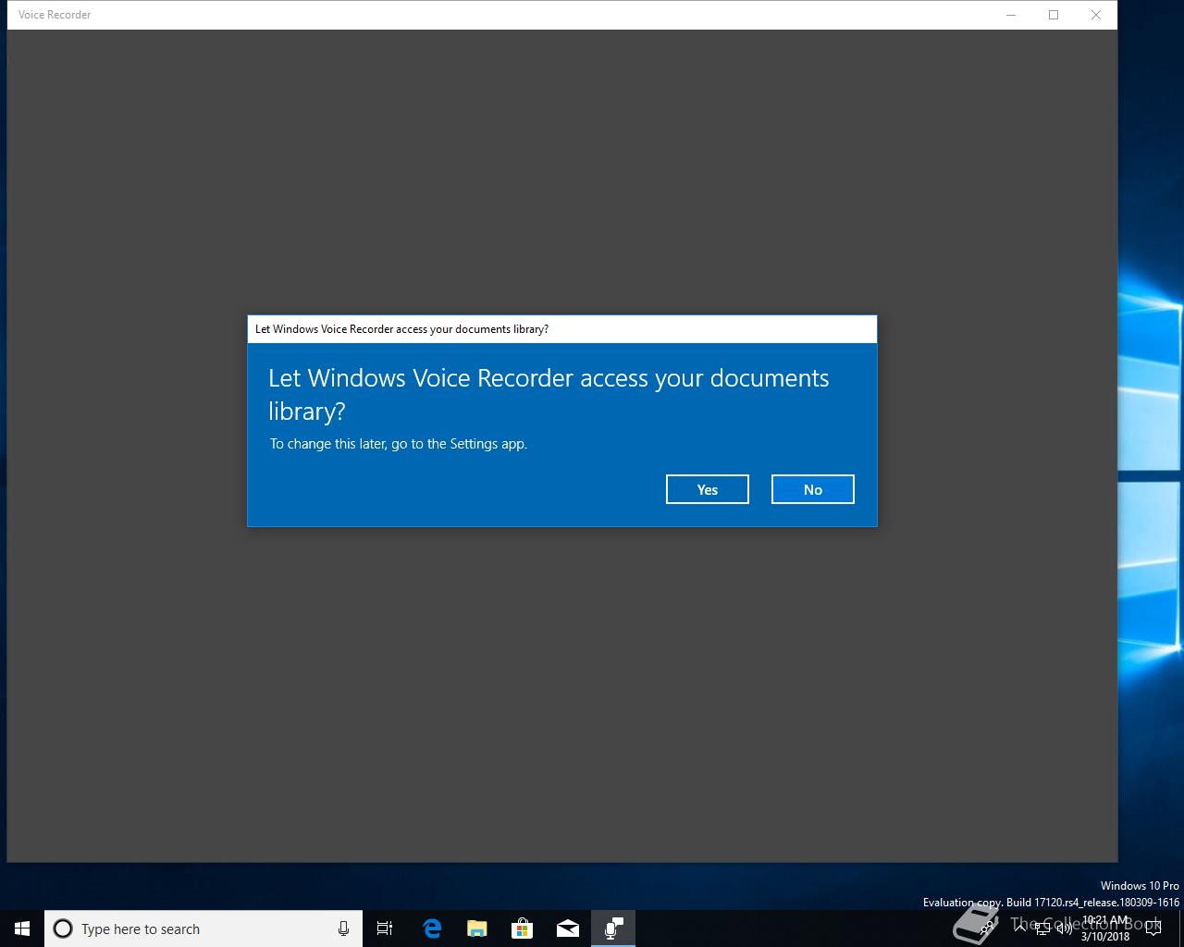Click the Cortana circle icon
The width and height of the screenshot is (1184, 947).
(x=63, y=929)
